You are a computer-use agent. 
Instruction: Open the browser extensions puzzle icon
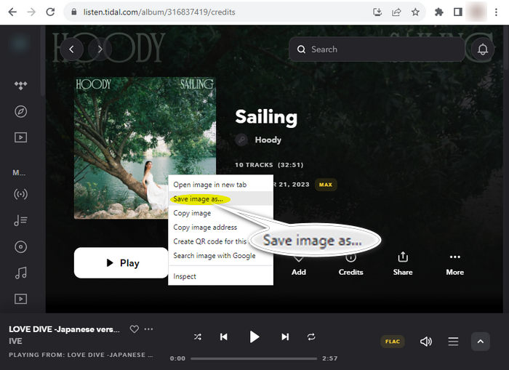(x=439, y=12)
